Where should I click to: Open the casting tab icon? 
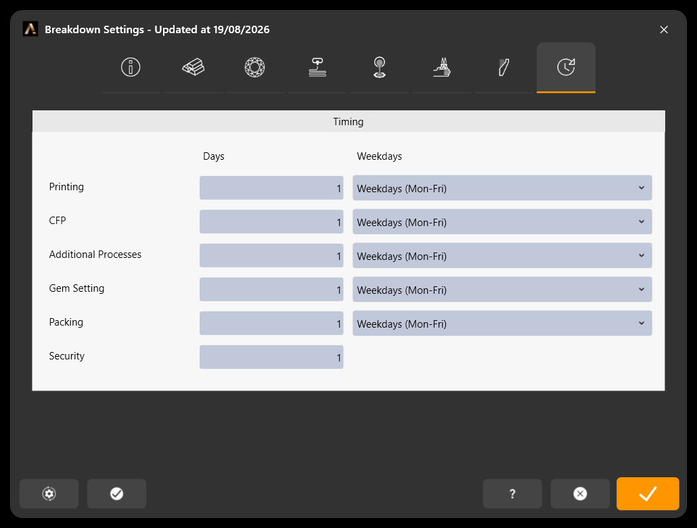[x=380, y=68]
